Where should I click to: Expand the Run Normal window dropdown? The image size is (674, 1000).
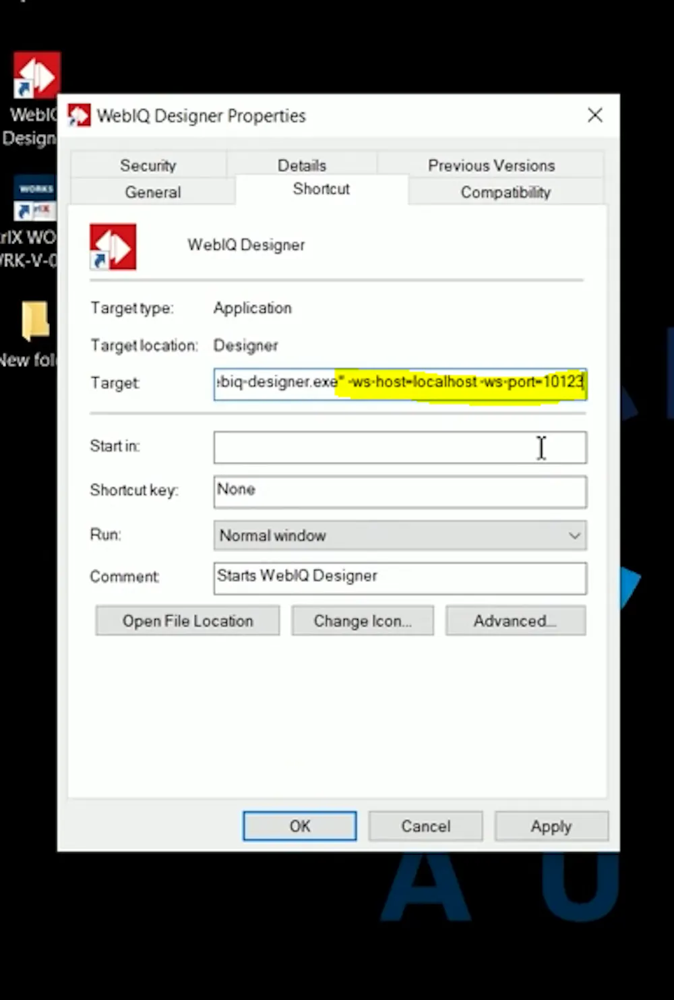(400, 535)
